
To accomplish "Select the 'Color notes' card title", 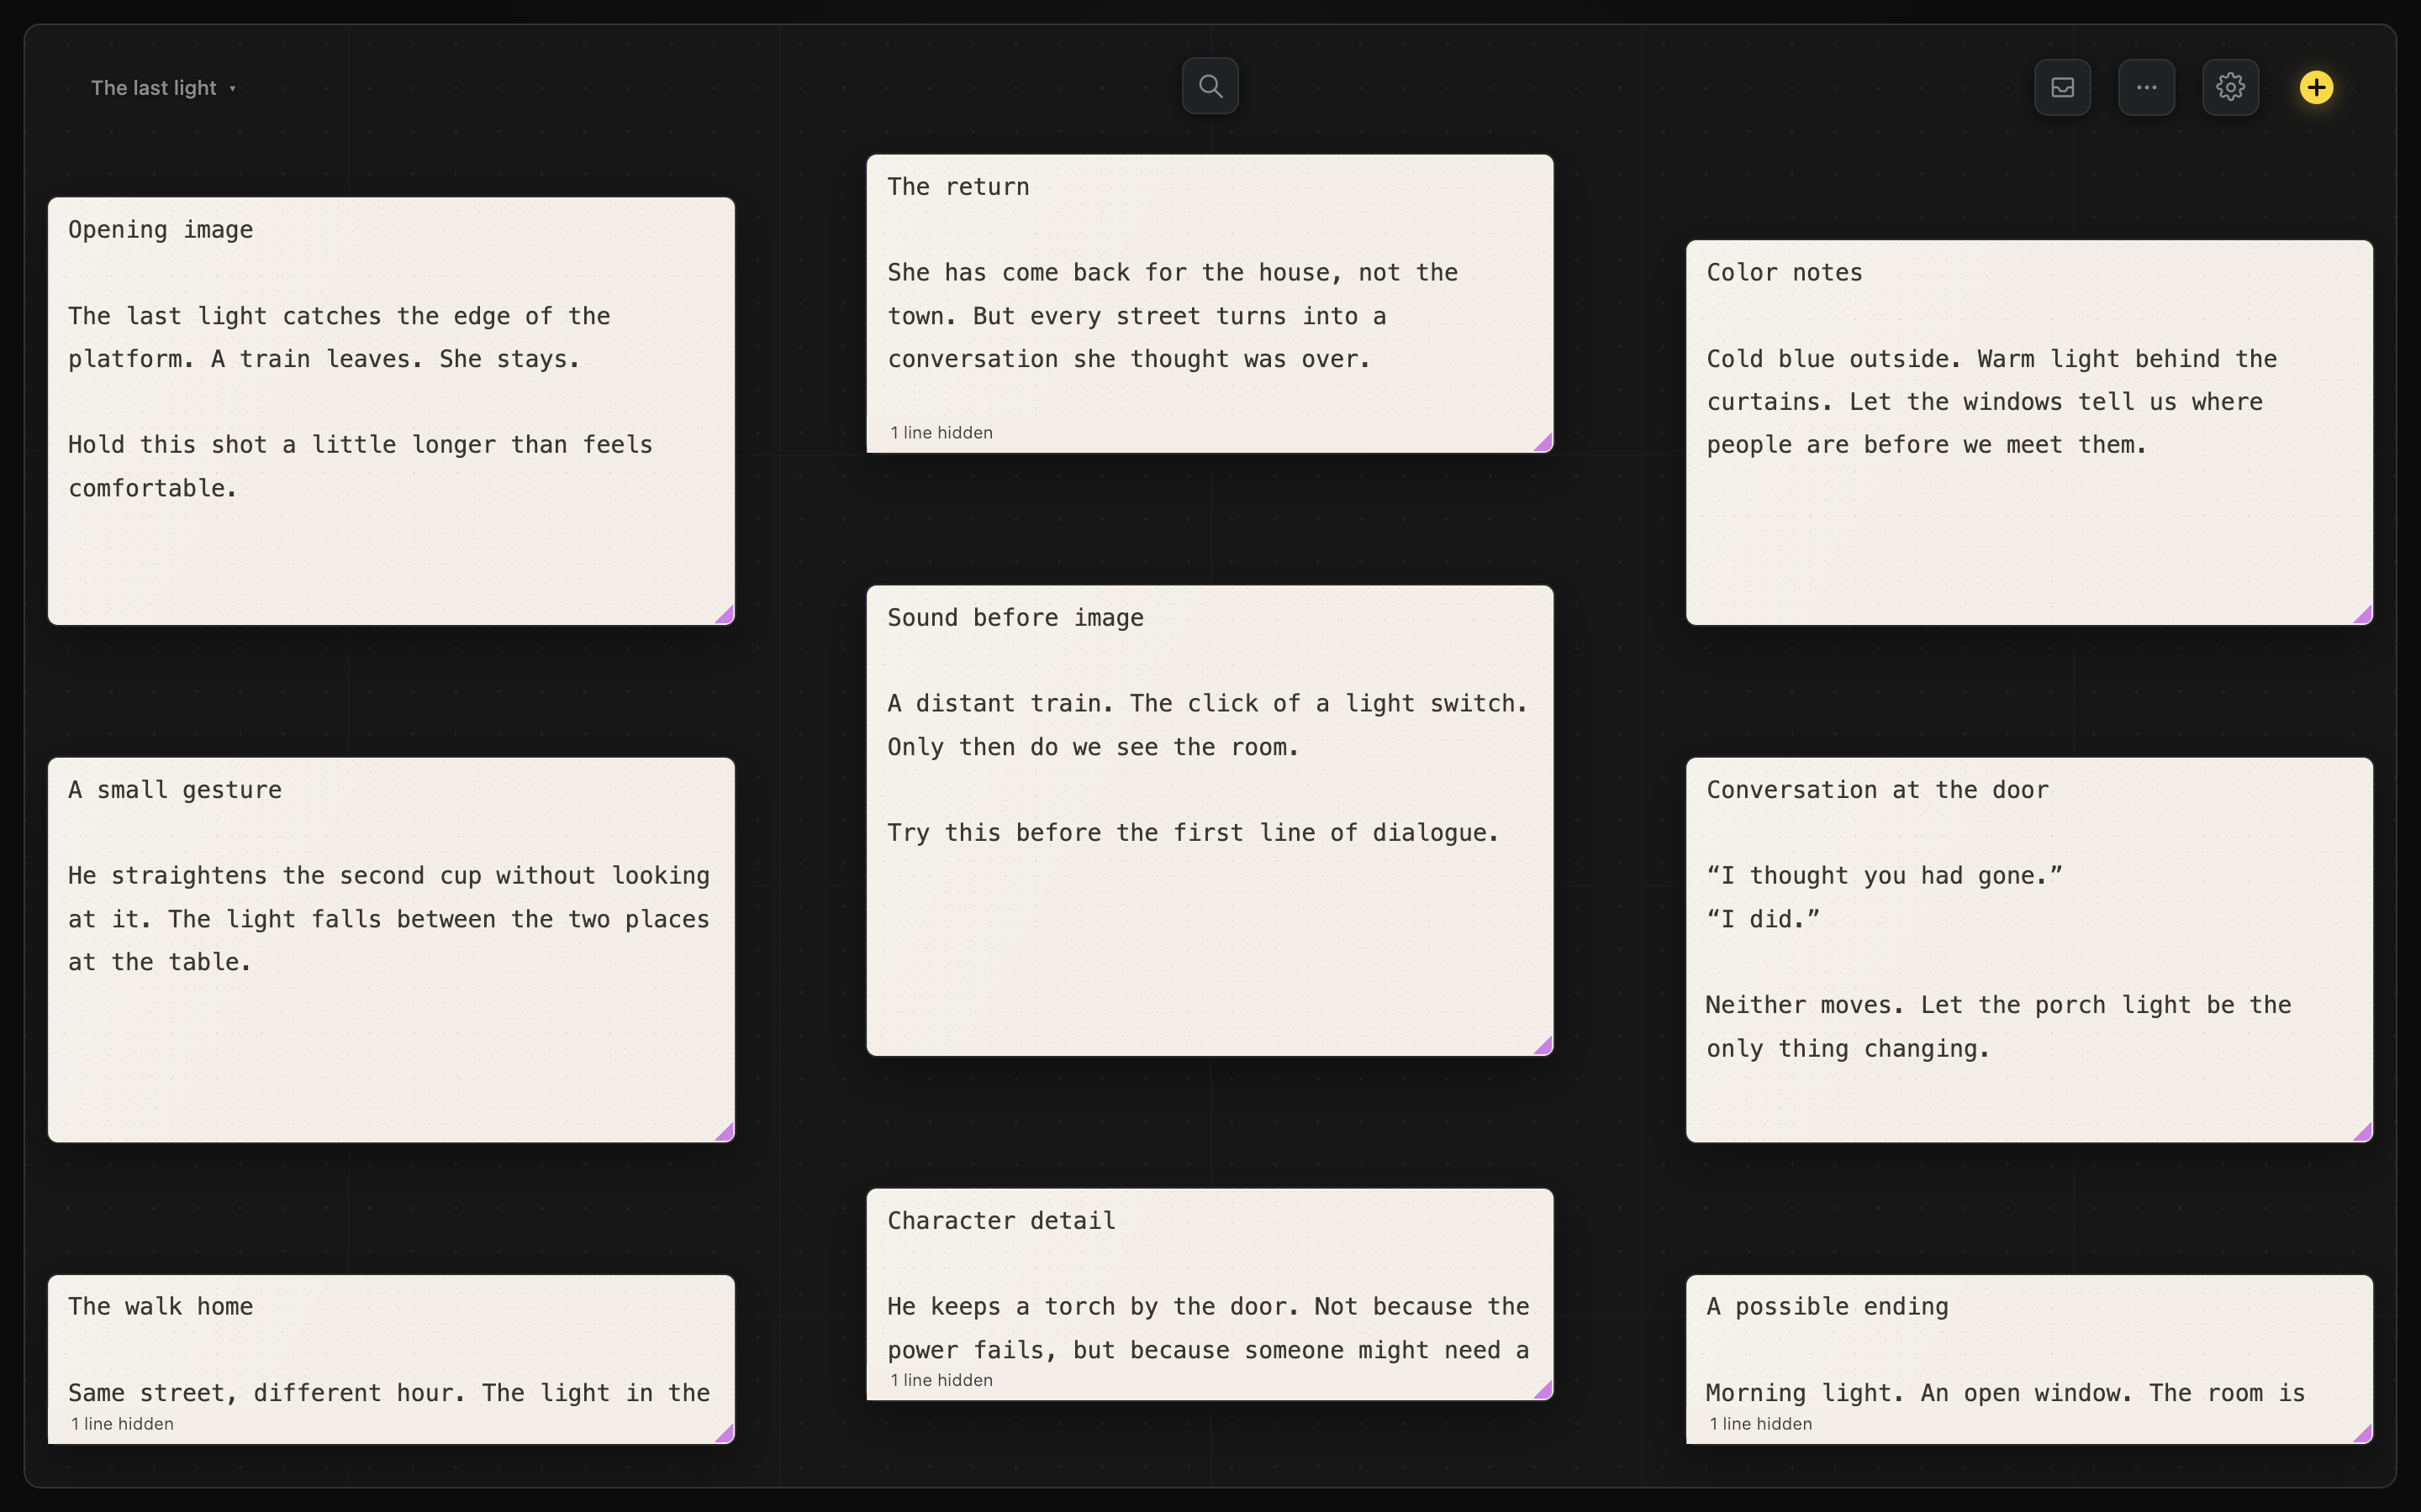I will tap(1784, 273).
